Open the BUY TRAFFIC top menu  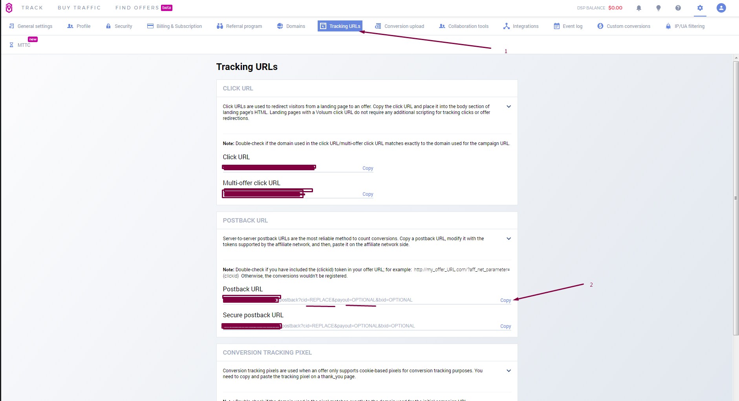[x=79, y=8]
